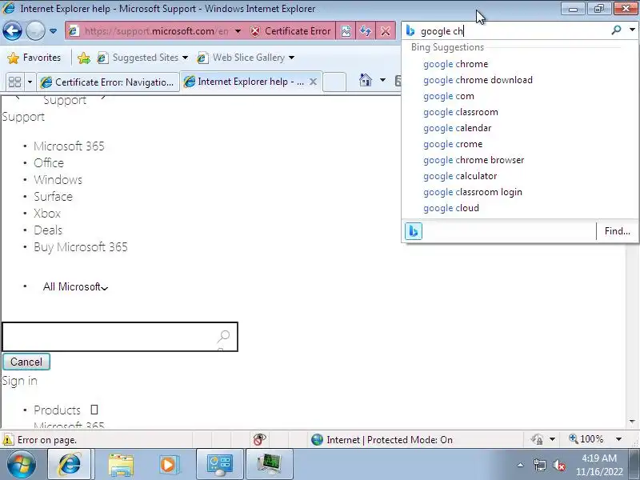Open the search provider dropdown arrow
The image size is (640, 480).
(632, 30)
